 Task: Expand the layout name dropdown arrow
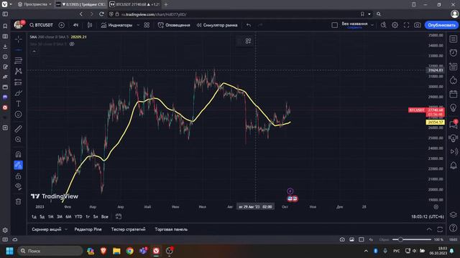tap(372, 25)
